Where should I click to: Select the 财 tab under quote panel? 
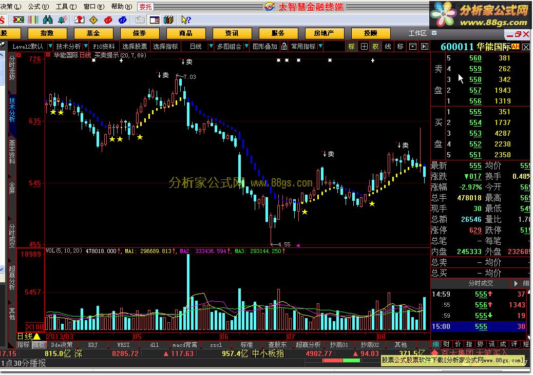click(446, 344)
